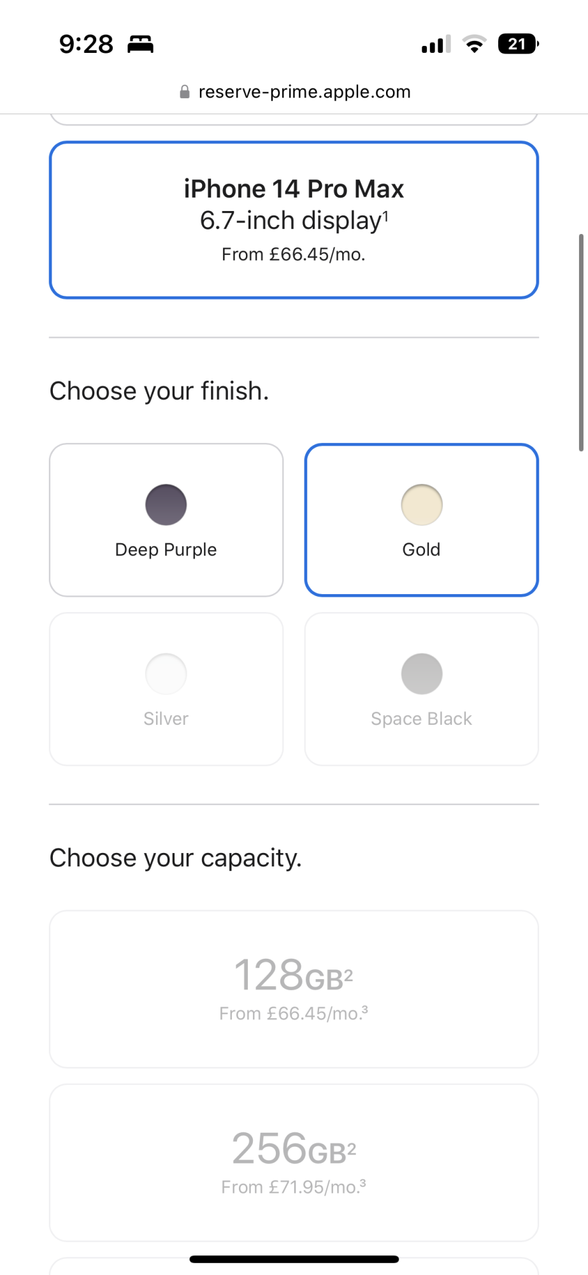Screen dimensions: 588x1275
Task: Choose the Space Black finish label
Action: point(422,718)
